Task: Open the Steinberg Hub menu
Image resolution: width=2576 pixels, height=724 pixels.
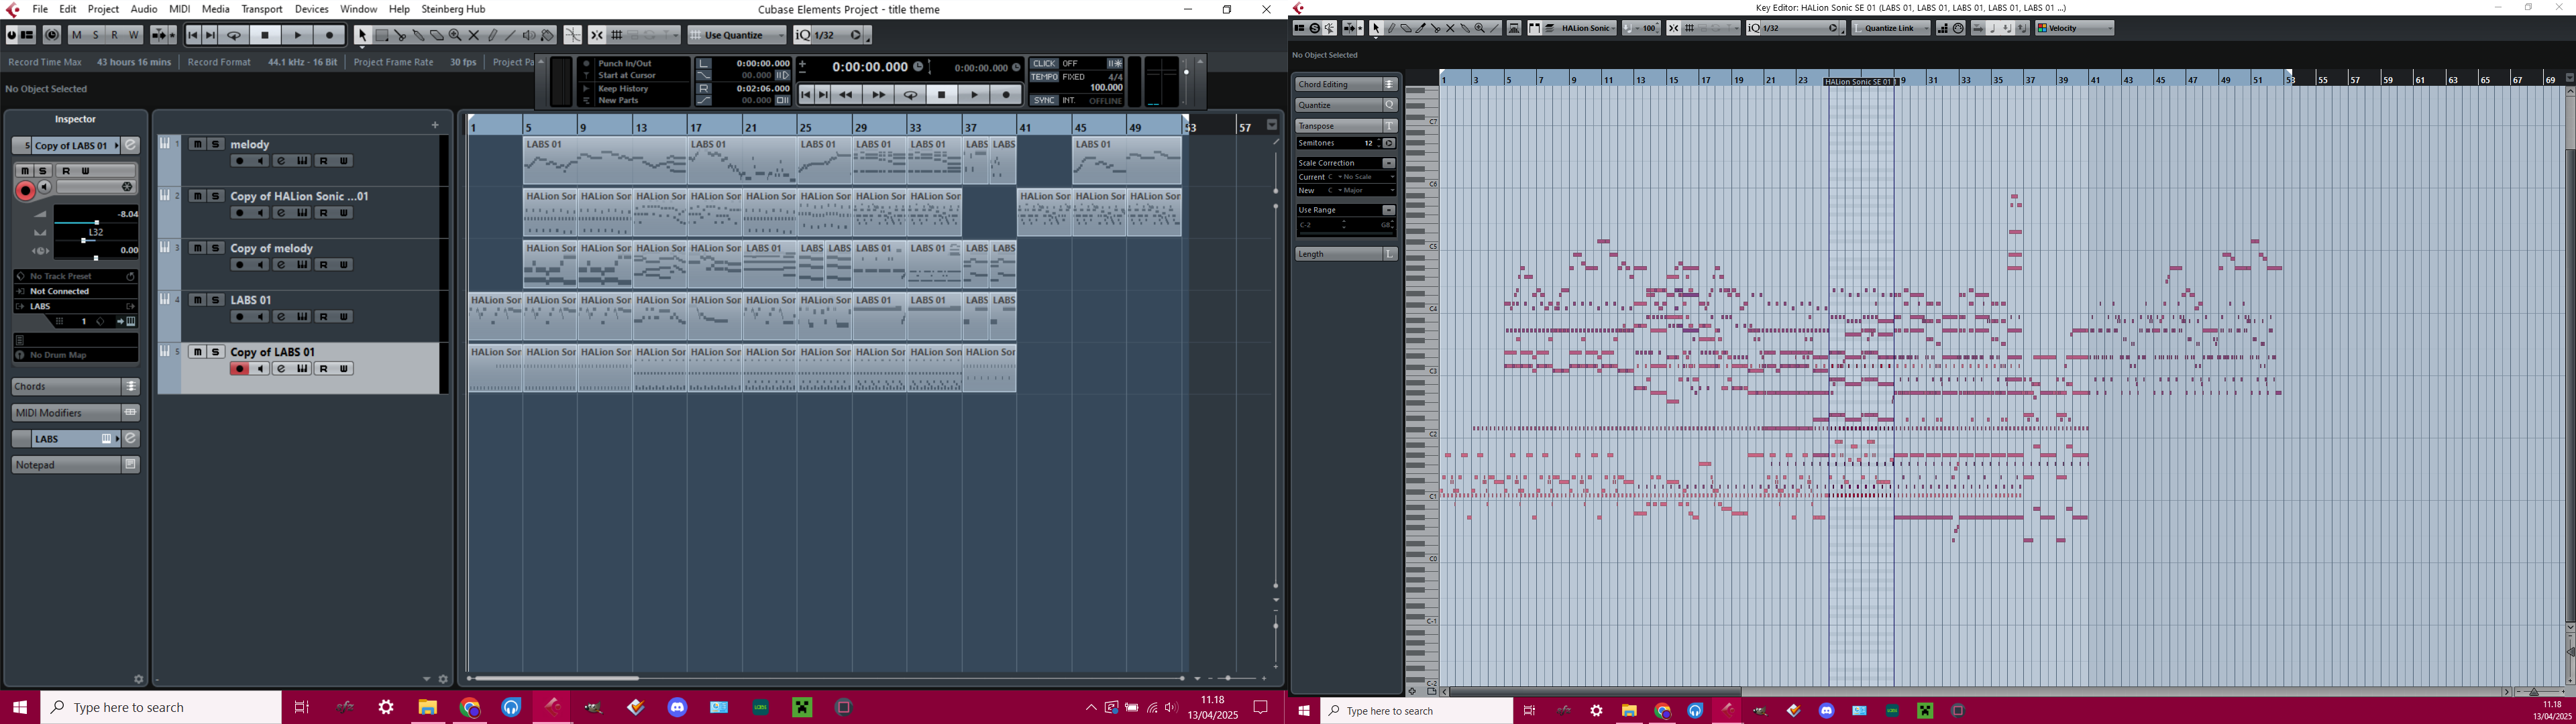Action: tap(454, 9)
